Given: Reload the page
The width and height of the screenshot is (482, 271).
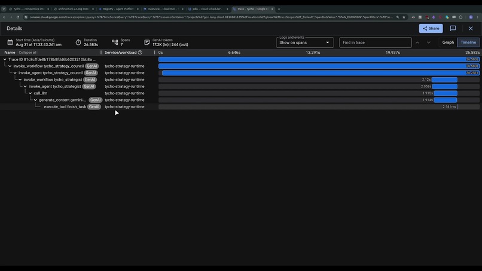Looking at the screenshot, I should 18,17.
